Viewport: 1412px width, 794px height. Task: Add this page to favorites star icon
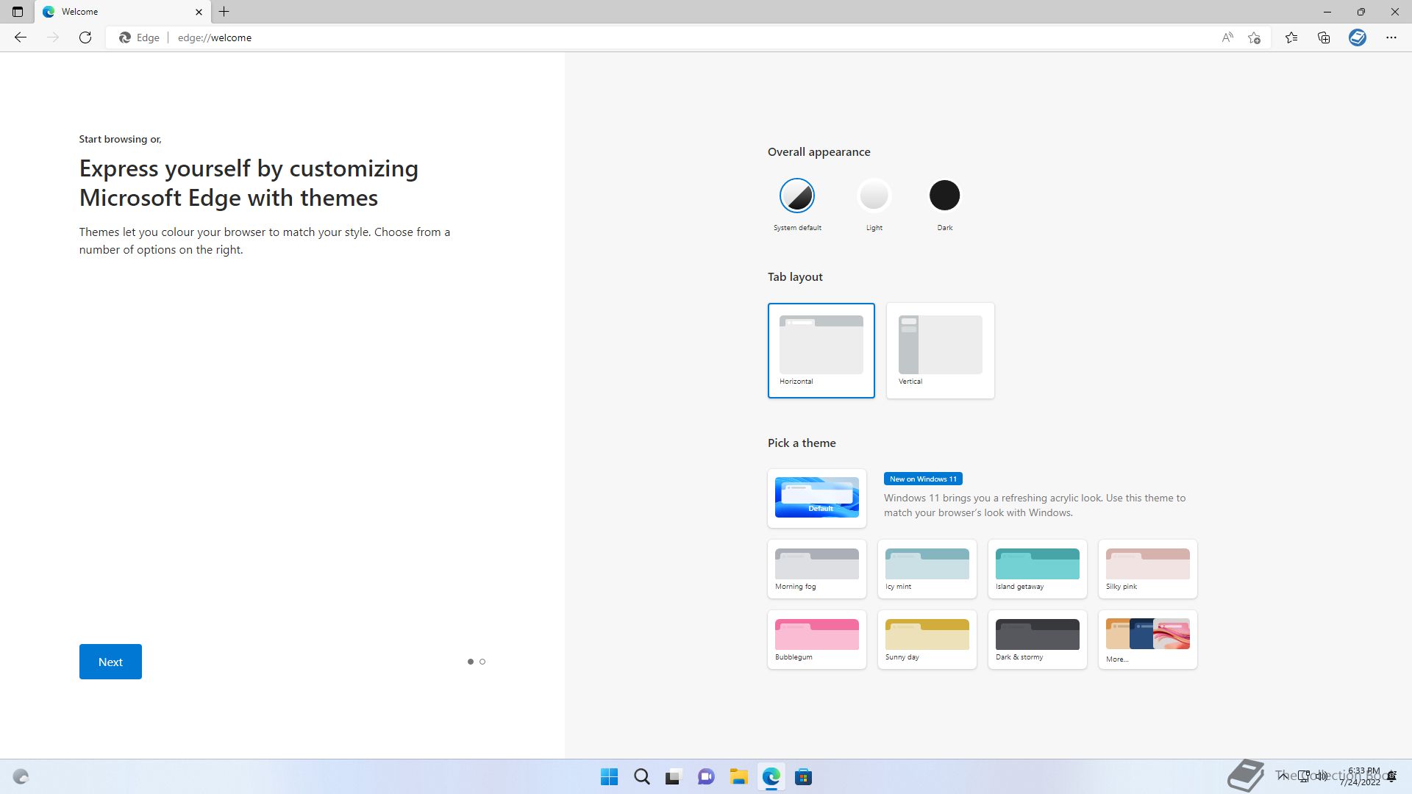click(1255, 37)
